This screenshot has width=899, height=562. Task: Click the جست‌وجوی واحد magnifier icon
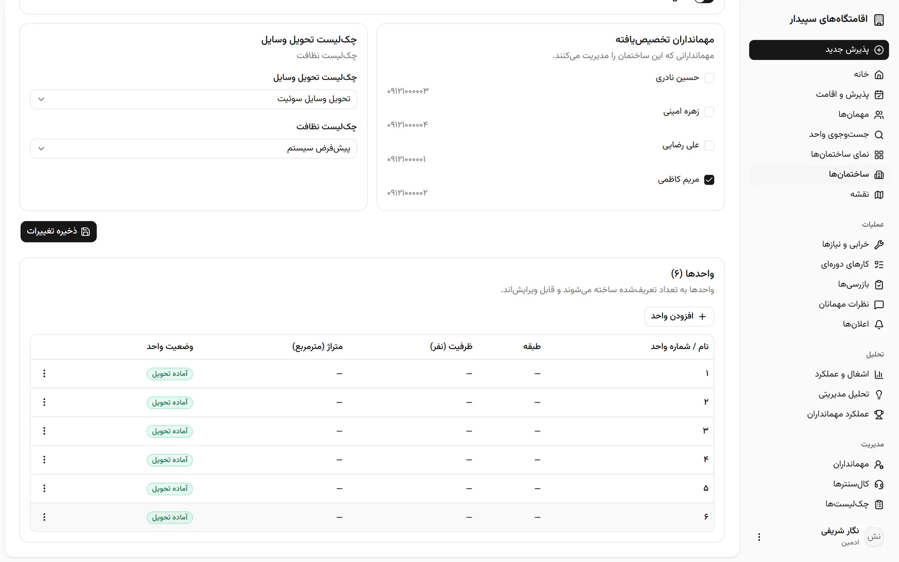[879, 135]
